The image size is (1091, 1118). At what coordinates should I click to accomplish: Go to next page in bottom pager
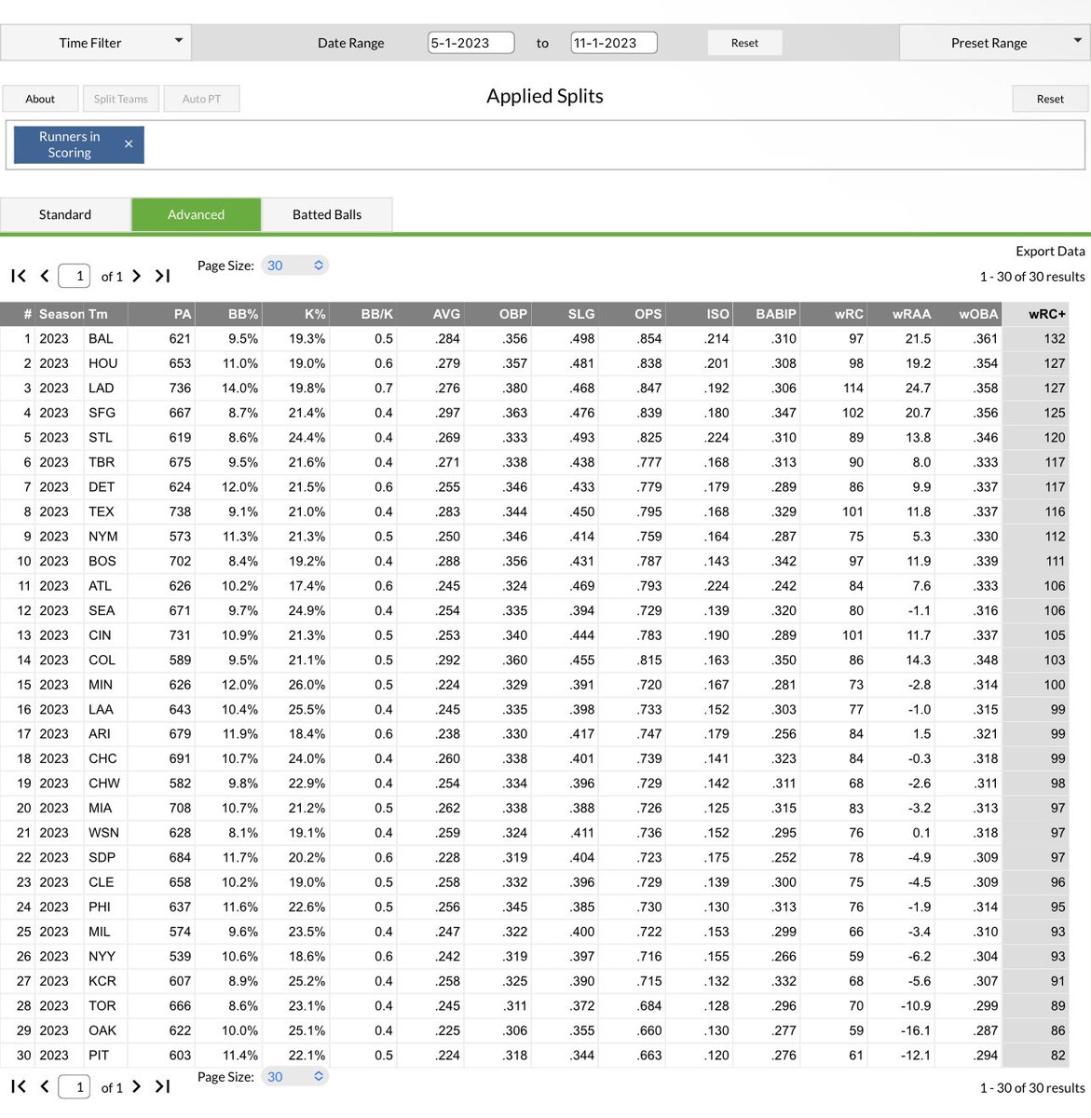click(x=137, y=1086)
